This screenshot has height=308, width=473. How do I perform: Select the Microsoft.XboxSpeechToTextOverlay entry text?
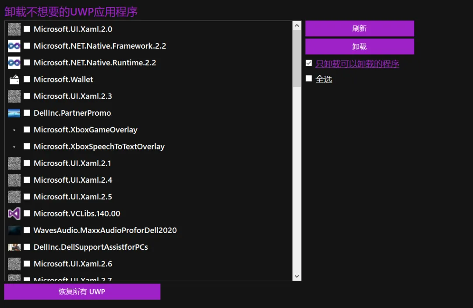(99, 147)
